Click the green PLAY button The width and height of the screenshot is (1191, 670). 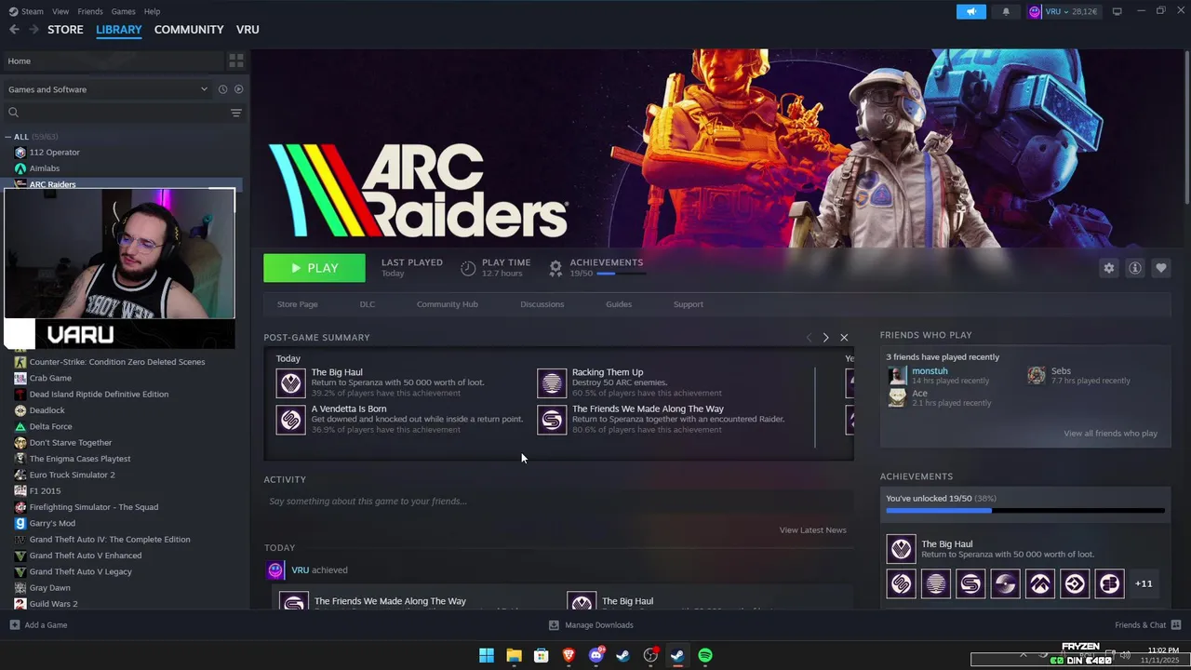pos(314,268)
